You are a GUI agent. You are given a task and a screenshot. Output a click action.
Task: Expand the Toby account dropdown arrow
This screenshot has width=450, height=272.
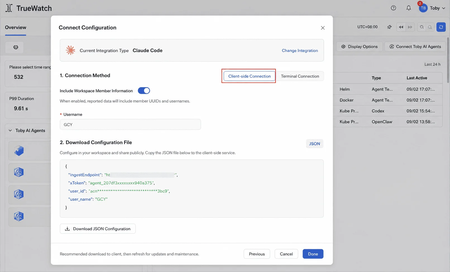pyautogui.click(x=444, y=8)
